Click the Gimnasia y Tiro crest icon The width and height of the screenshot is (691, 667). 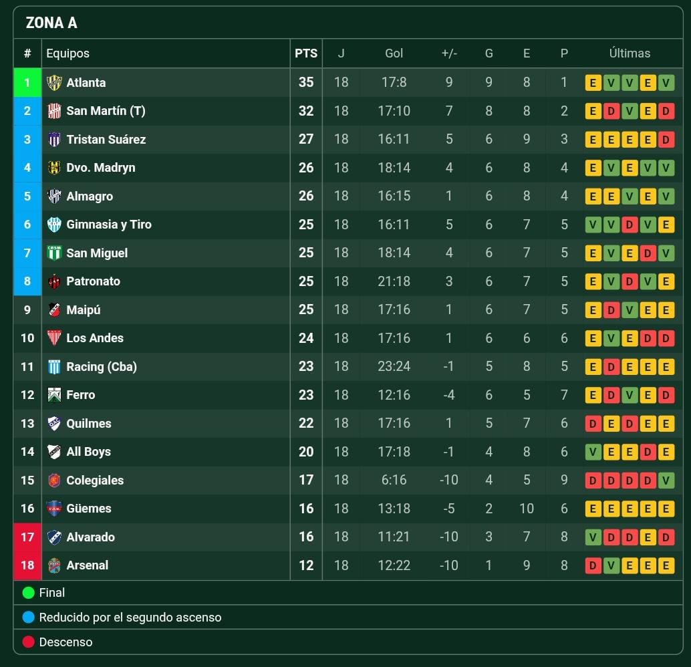point(54,225)
